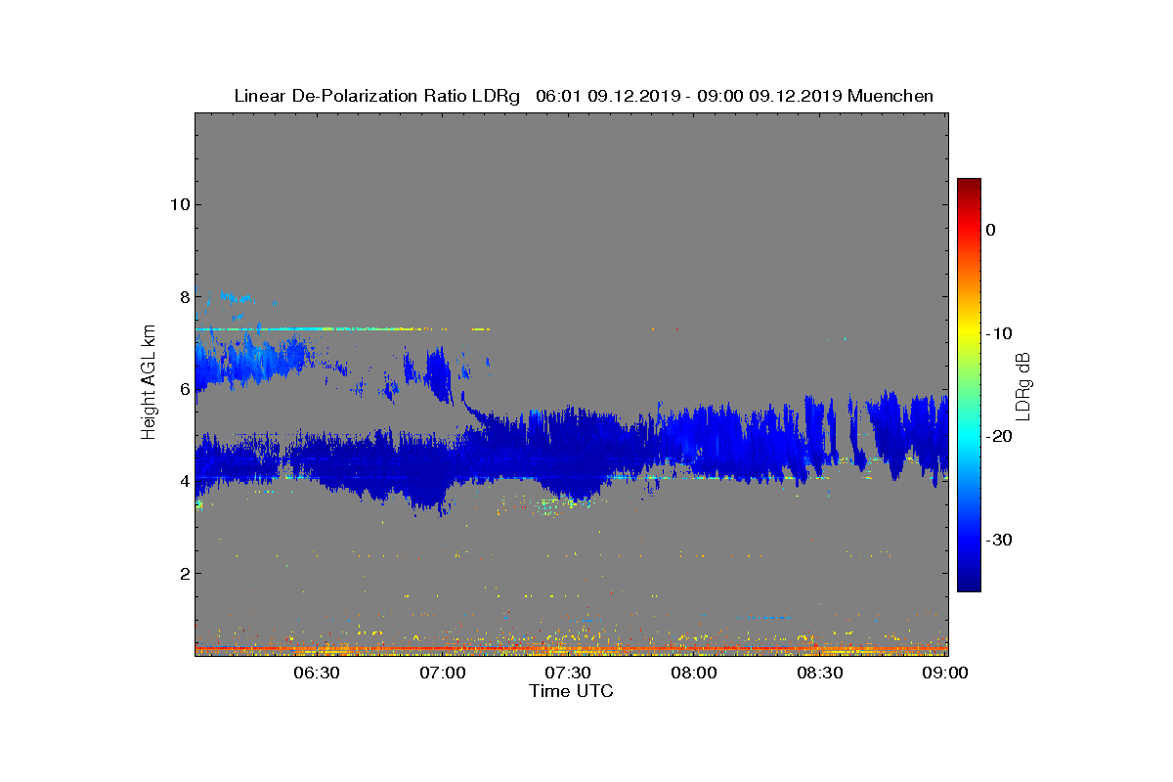The height and width of the screenshot is (782, 1173).
Task: Click the plot title beginning 'Linear De-Polarization Ratio LDRg'
Action: point(584,96)
